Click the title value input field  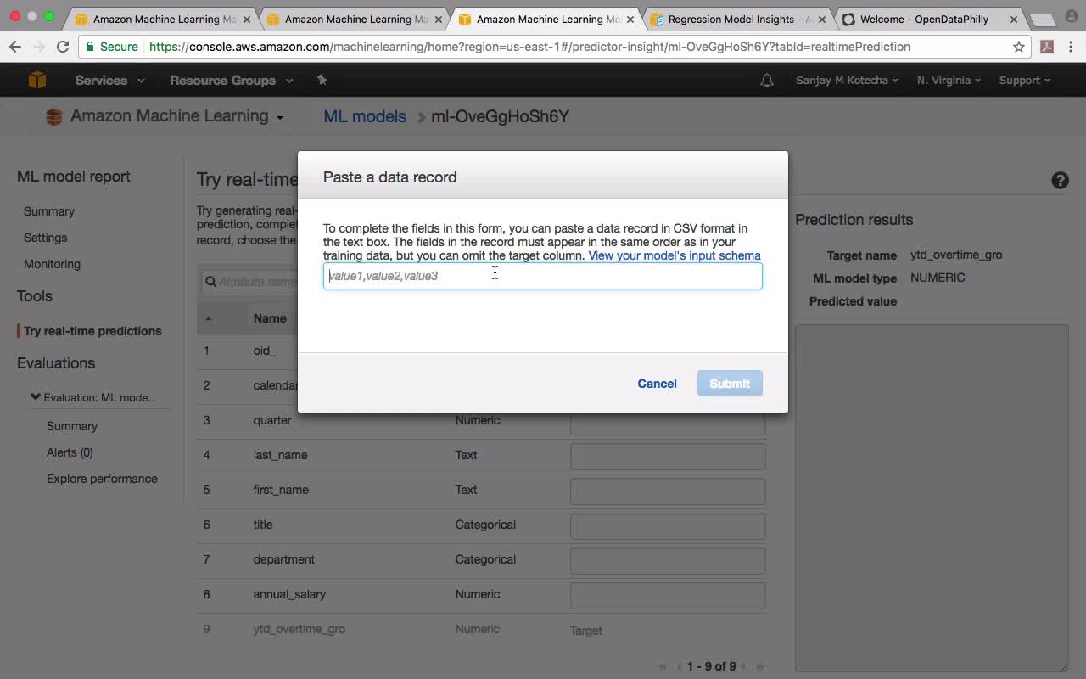(x=668, y=525)
